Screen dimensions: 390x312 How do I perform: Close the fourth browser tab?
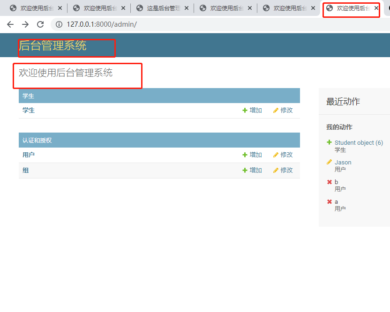click(250, 8)
